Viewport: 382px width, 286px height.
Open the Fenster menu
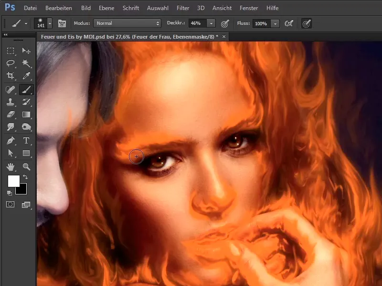pyautogui.click(x=249, y=8)
